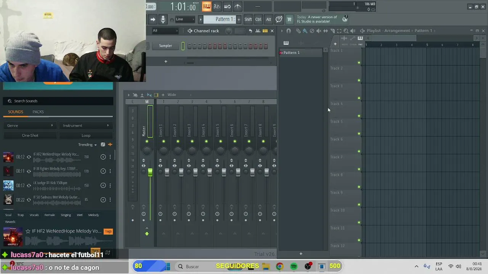The image size is (488, 274).
Task: Enable the metronome
Action: tap(238, 6)
